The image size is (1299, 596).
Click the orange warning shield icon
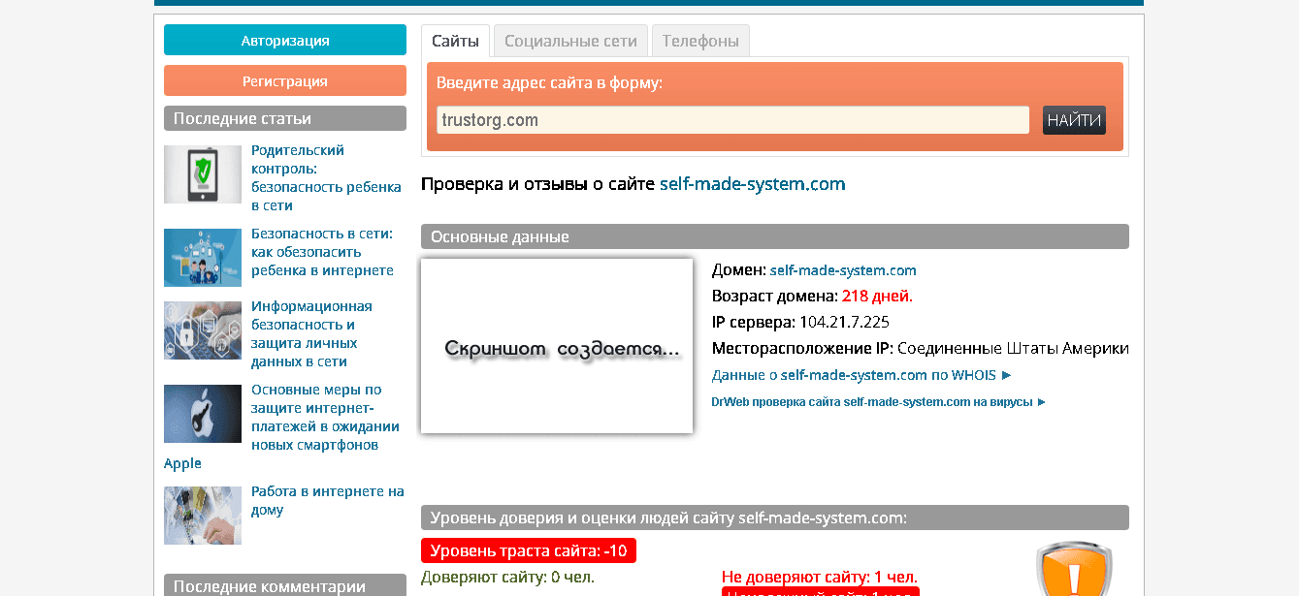[1073, 572]
